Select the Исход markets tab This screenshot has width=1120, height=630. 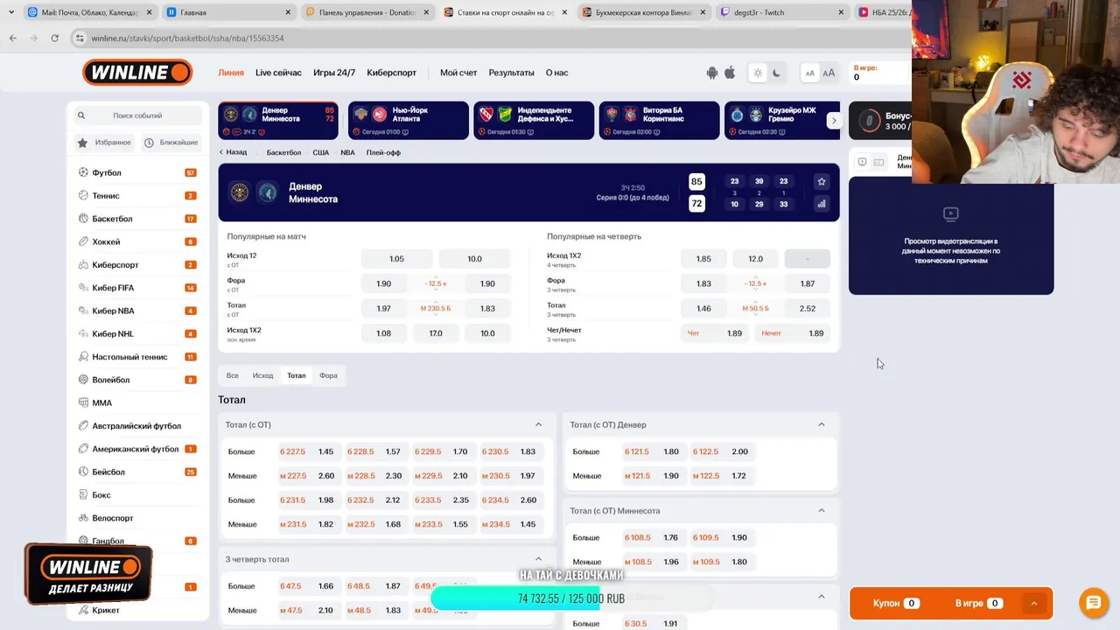tap(262, 375)
